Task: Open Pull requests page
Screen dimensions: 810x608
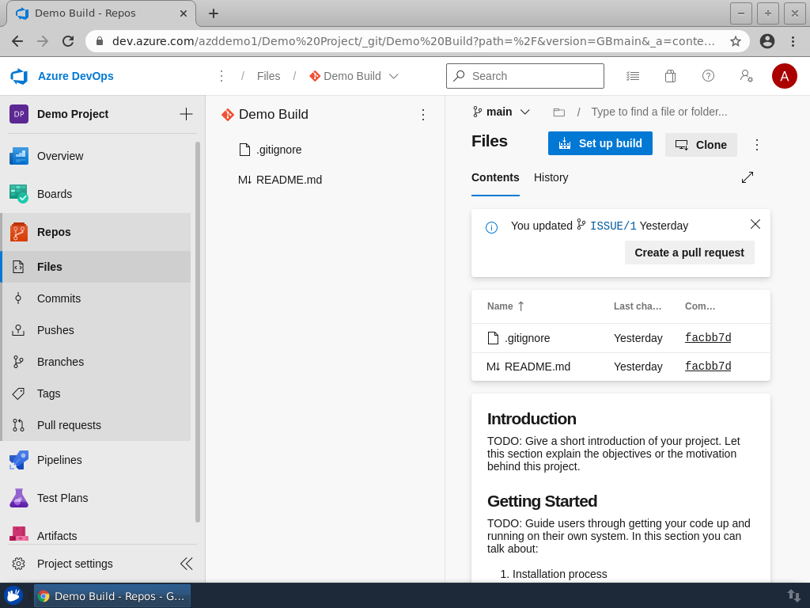Action: (96, 425)
